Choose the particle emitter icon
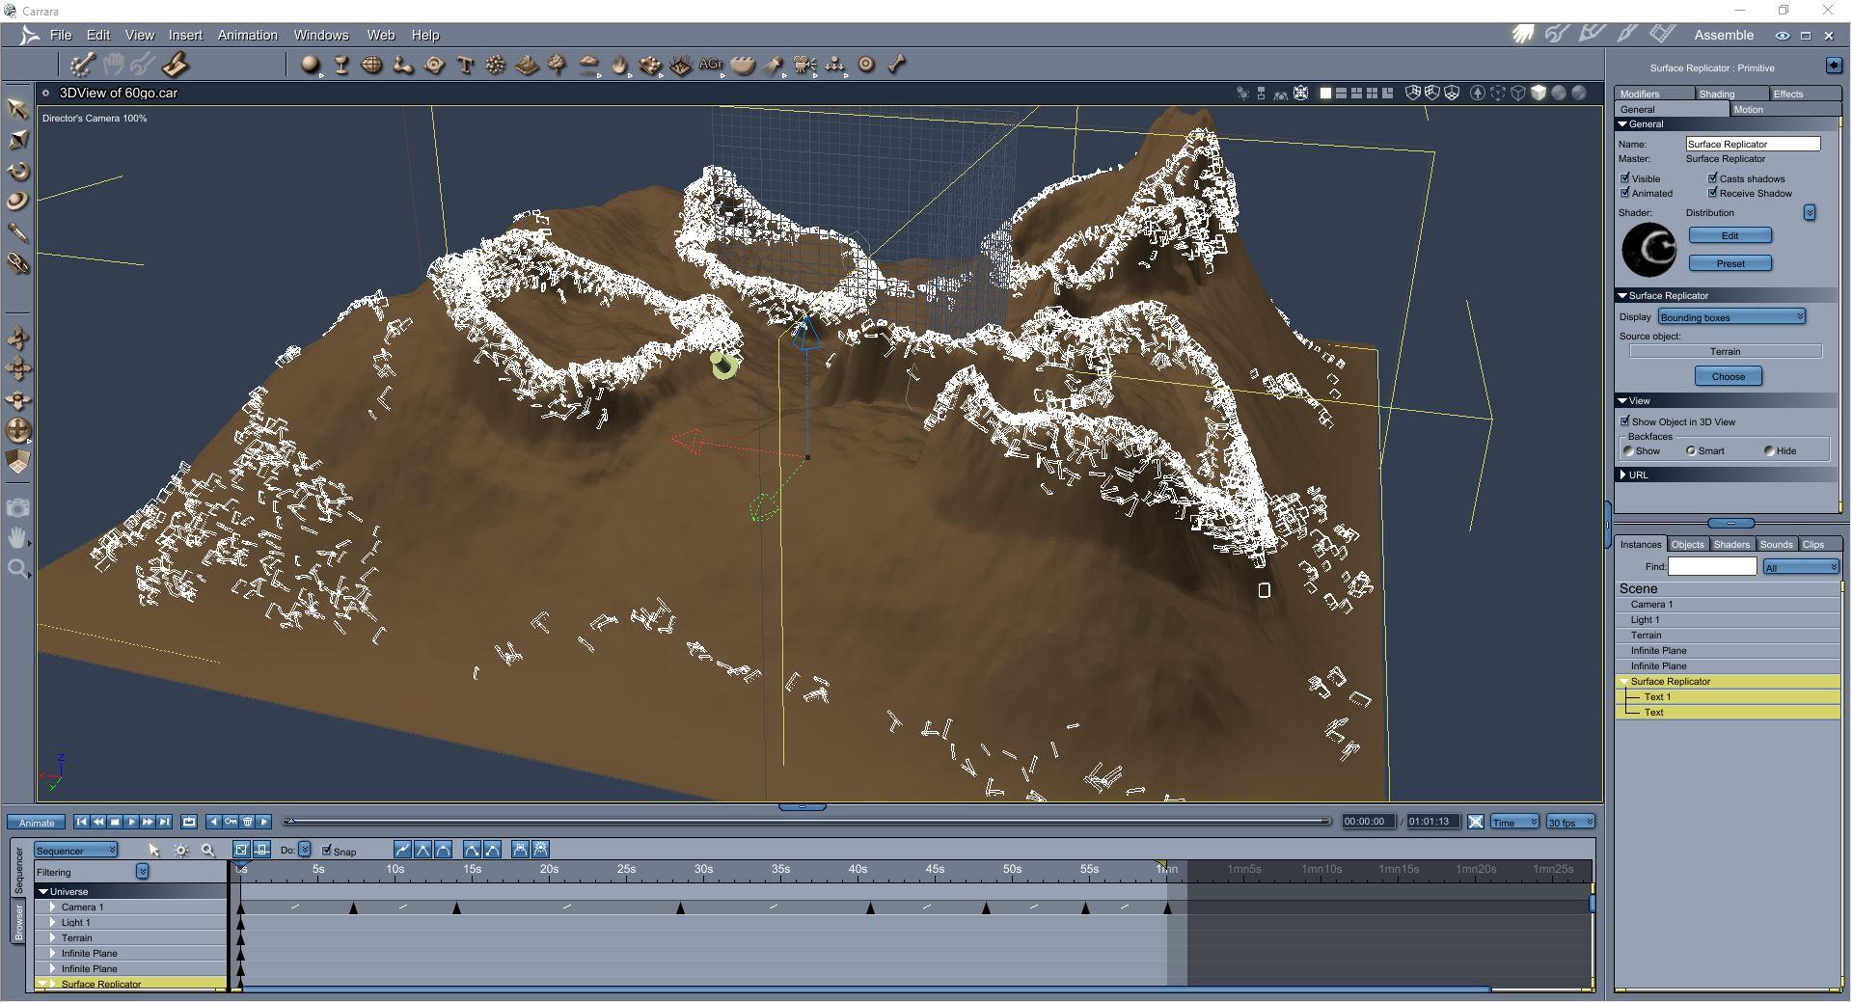 tap(496, 65)
